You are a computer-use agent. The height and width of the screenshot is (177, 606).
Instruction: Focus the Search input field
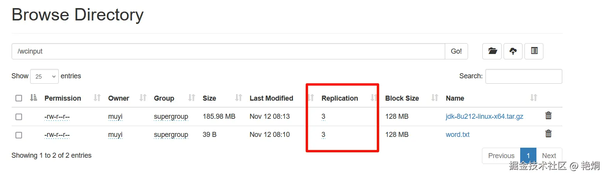pyautogui.click(x=524, y=76)
